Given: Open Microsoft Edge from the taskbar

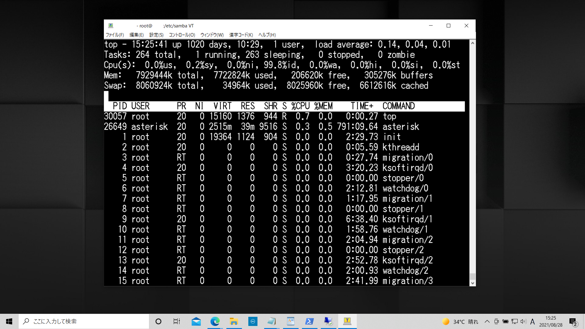Looking at the screenshot, I should click(215, 321).
